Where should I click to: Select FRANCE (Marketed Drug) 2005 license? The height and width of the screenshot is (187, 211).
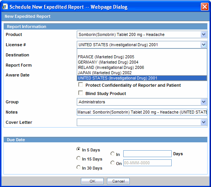click(x=142, y=57)
